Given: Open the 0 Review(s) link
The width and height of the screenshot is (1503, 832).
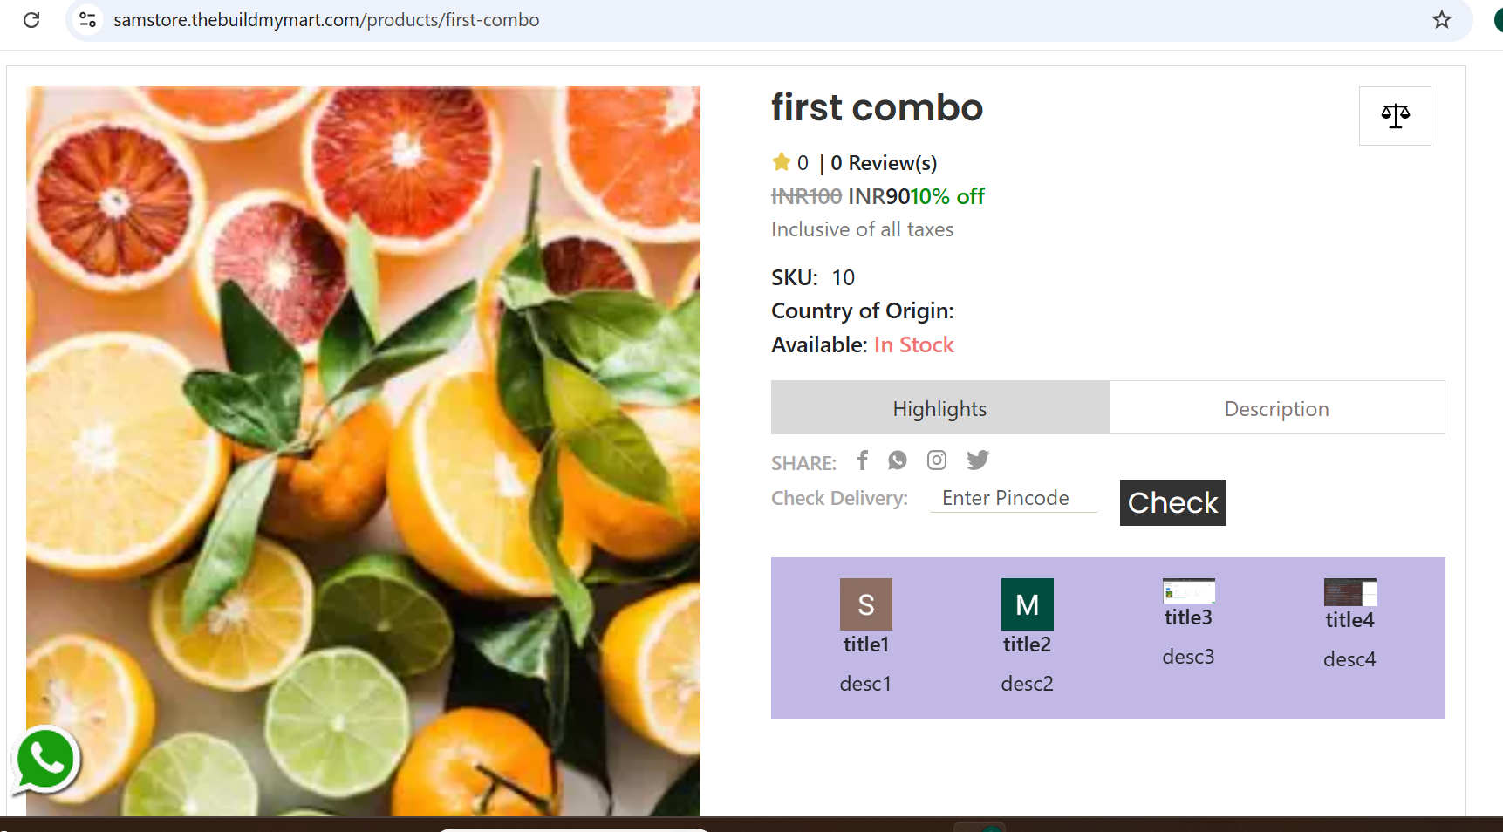Looking at the screenshot, I should pos(884,163).
